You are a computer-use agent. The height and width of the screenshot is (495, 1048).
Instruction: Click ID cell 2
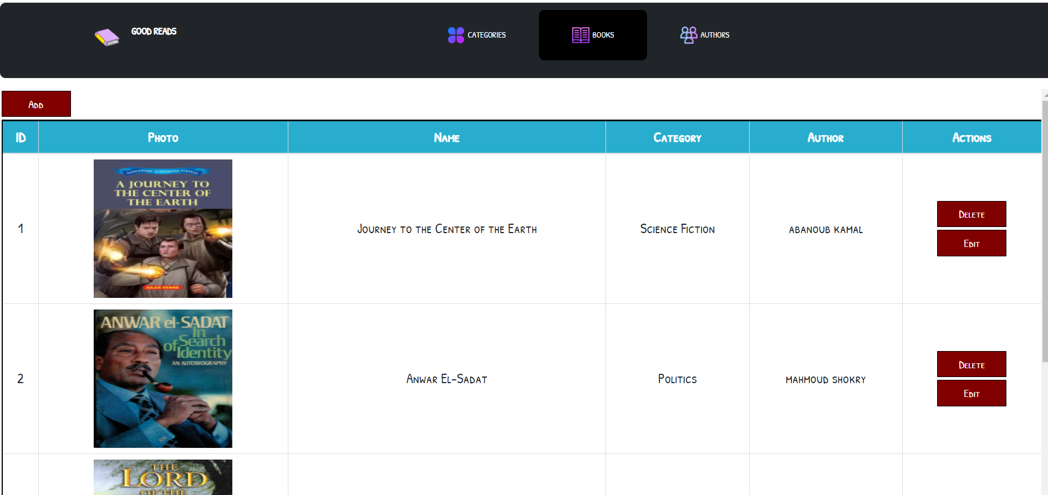(21, 379)
